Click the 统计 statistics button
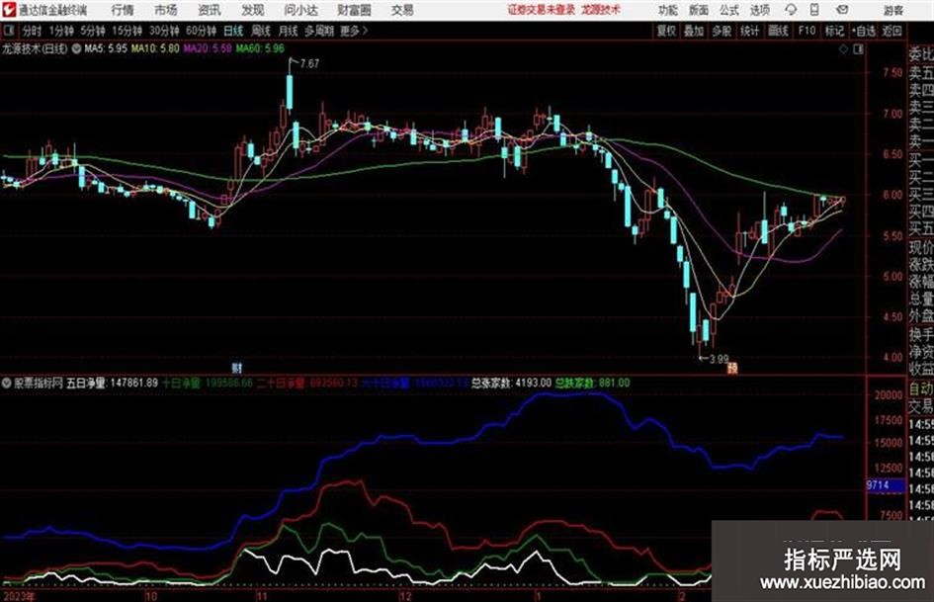The height and width of the screenshot is (602, 934). (749, 31)
